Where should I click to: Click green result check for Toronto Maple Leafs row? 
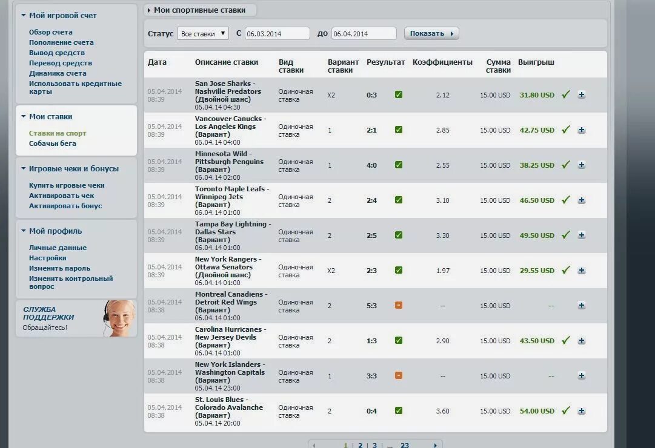pyautogui.click(x=399, y=200)
